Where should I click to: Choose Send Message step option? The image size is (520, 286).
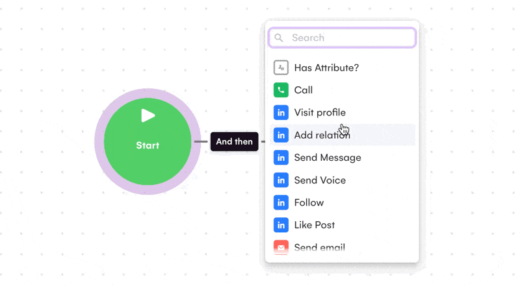point(328,158)
